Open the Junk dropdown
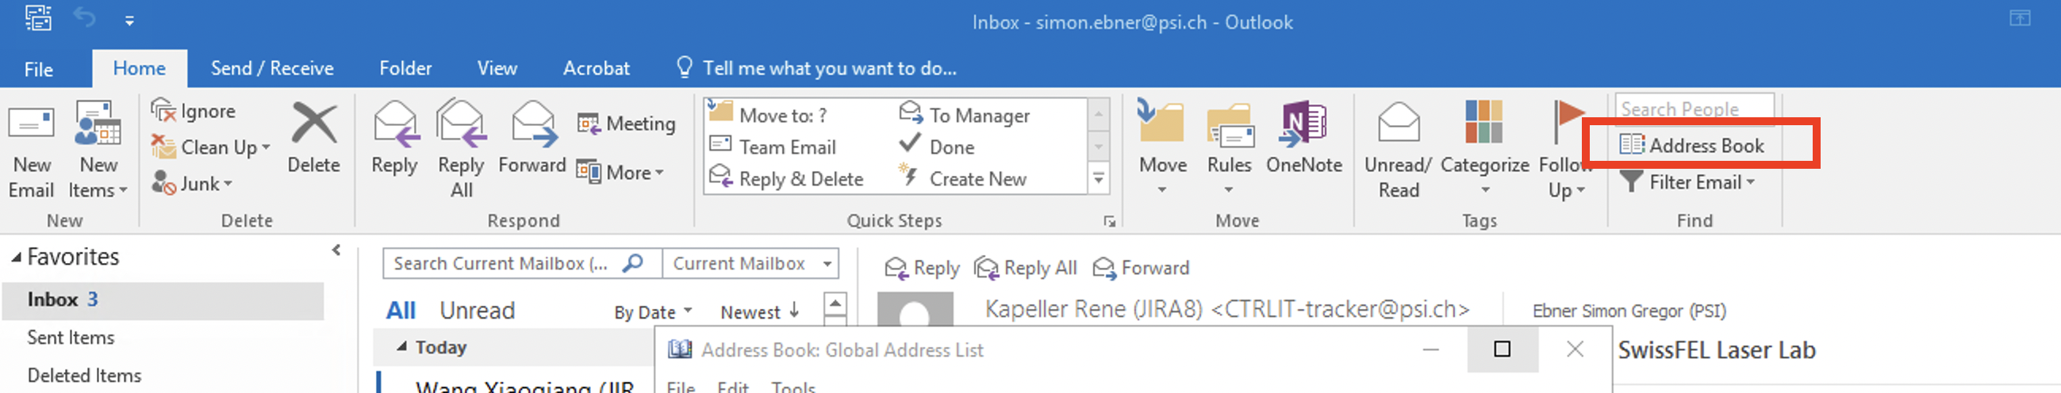 [x=192, y=183]
